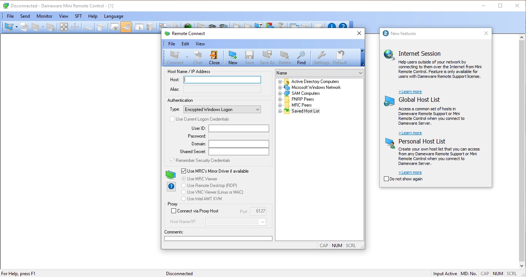This screenshot has width=526, height=277.
Task: Enable Connect via Proxy Host checkbox
Action: coord(173,211)
